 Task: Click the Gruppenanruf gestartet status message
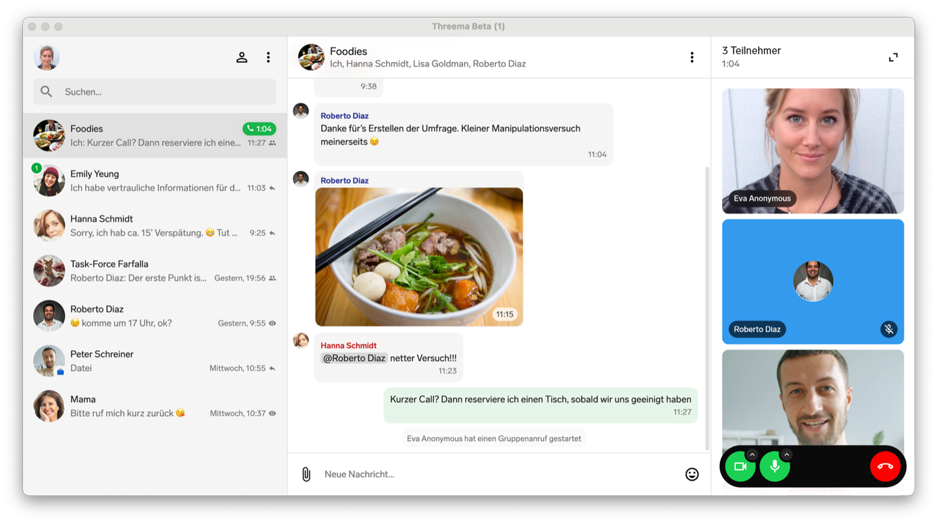(494, 439)
